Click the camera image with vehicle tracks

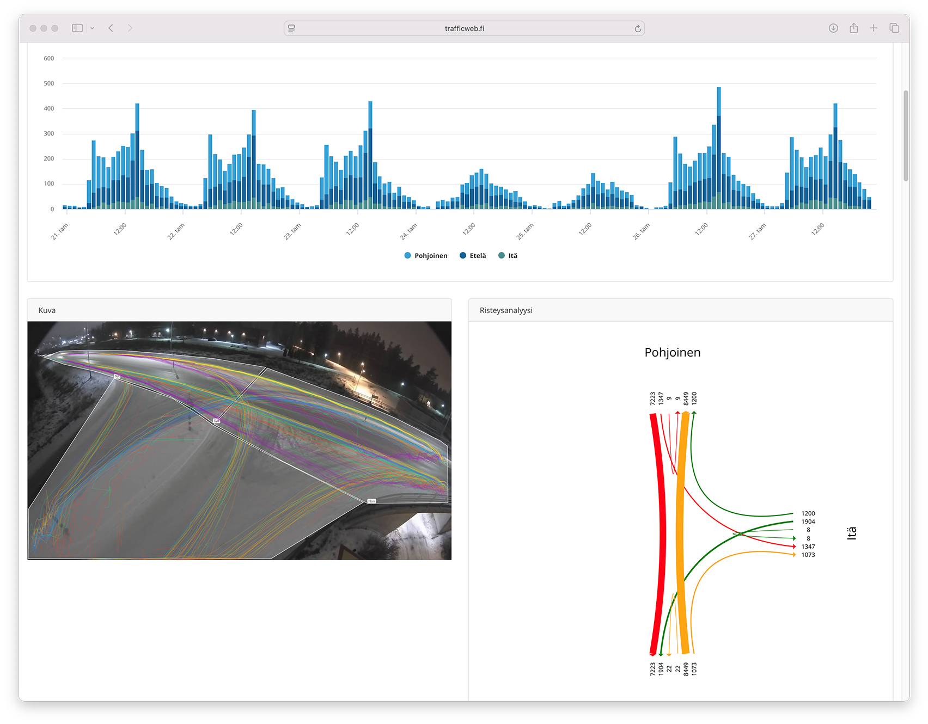(x=240, y=440)
